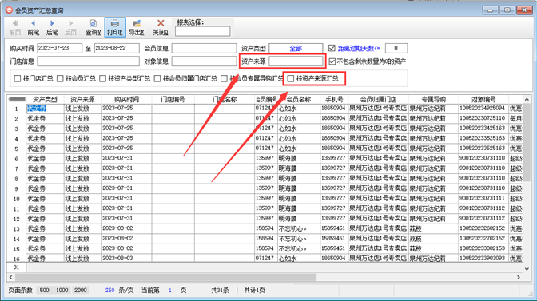
Task: Enable 按门店汇总 checkbox
Action: (18, 79)
